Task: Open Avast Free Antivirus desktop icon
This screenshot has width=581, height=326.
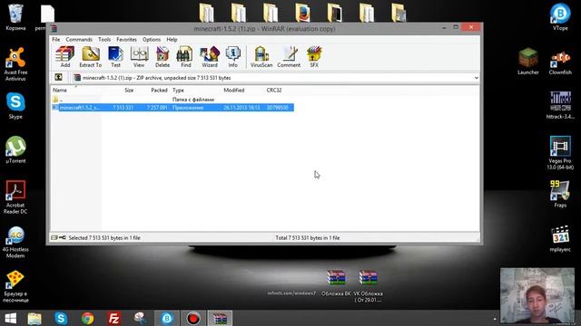Action: point(15,64)
